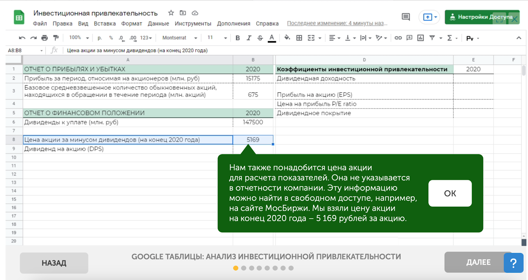Insert chart icon in toolbar

(x=420, y=38)
